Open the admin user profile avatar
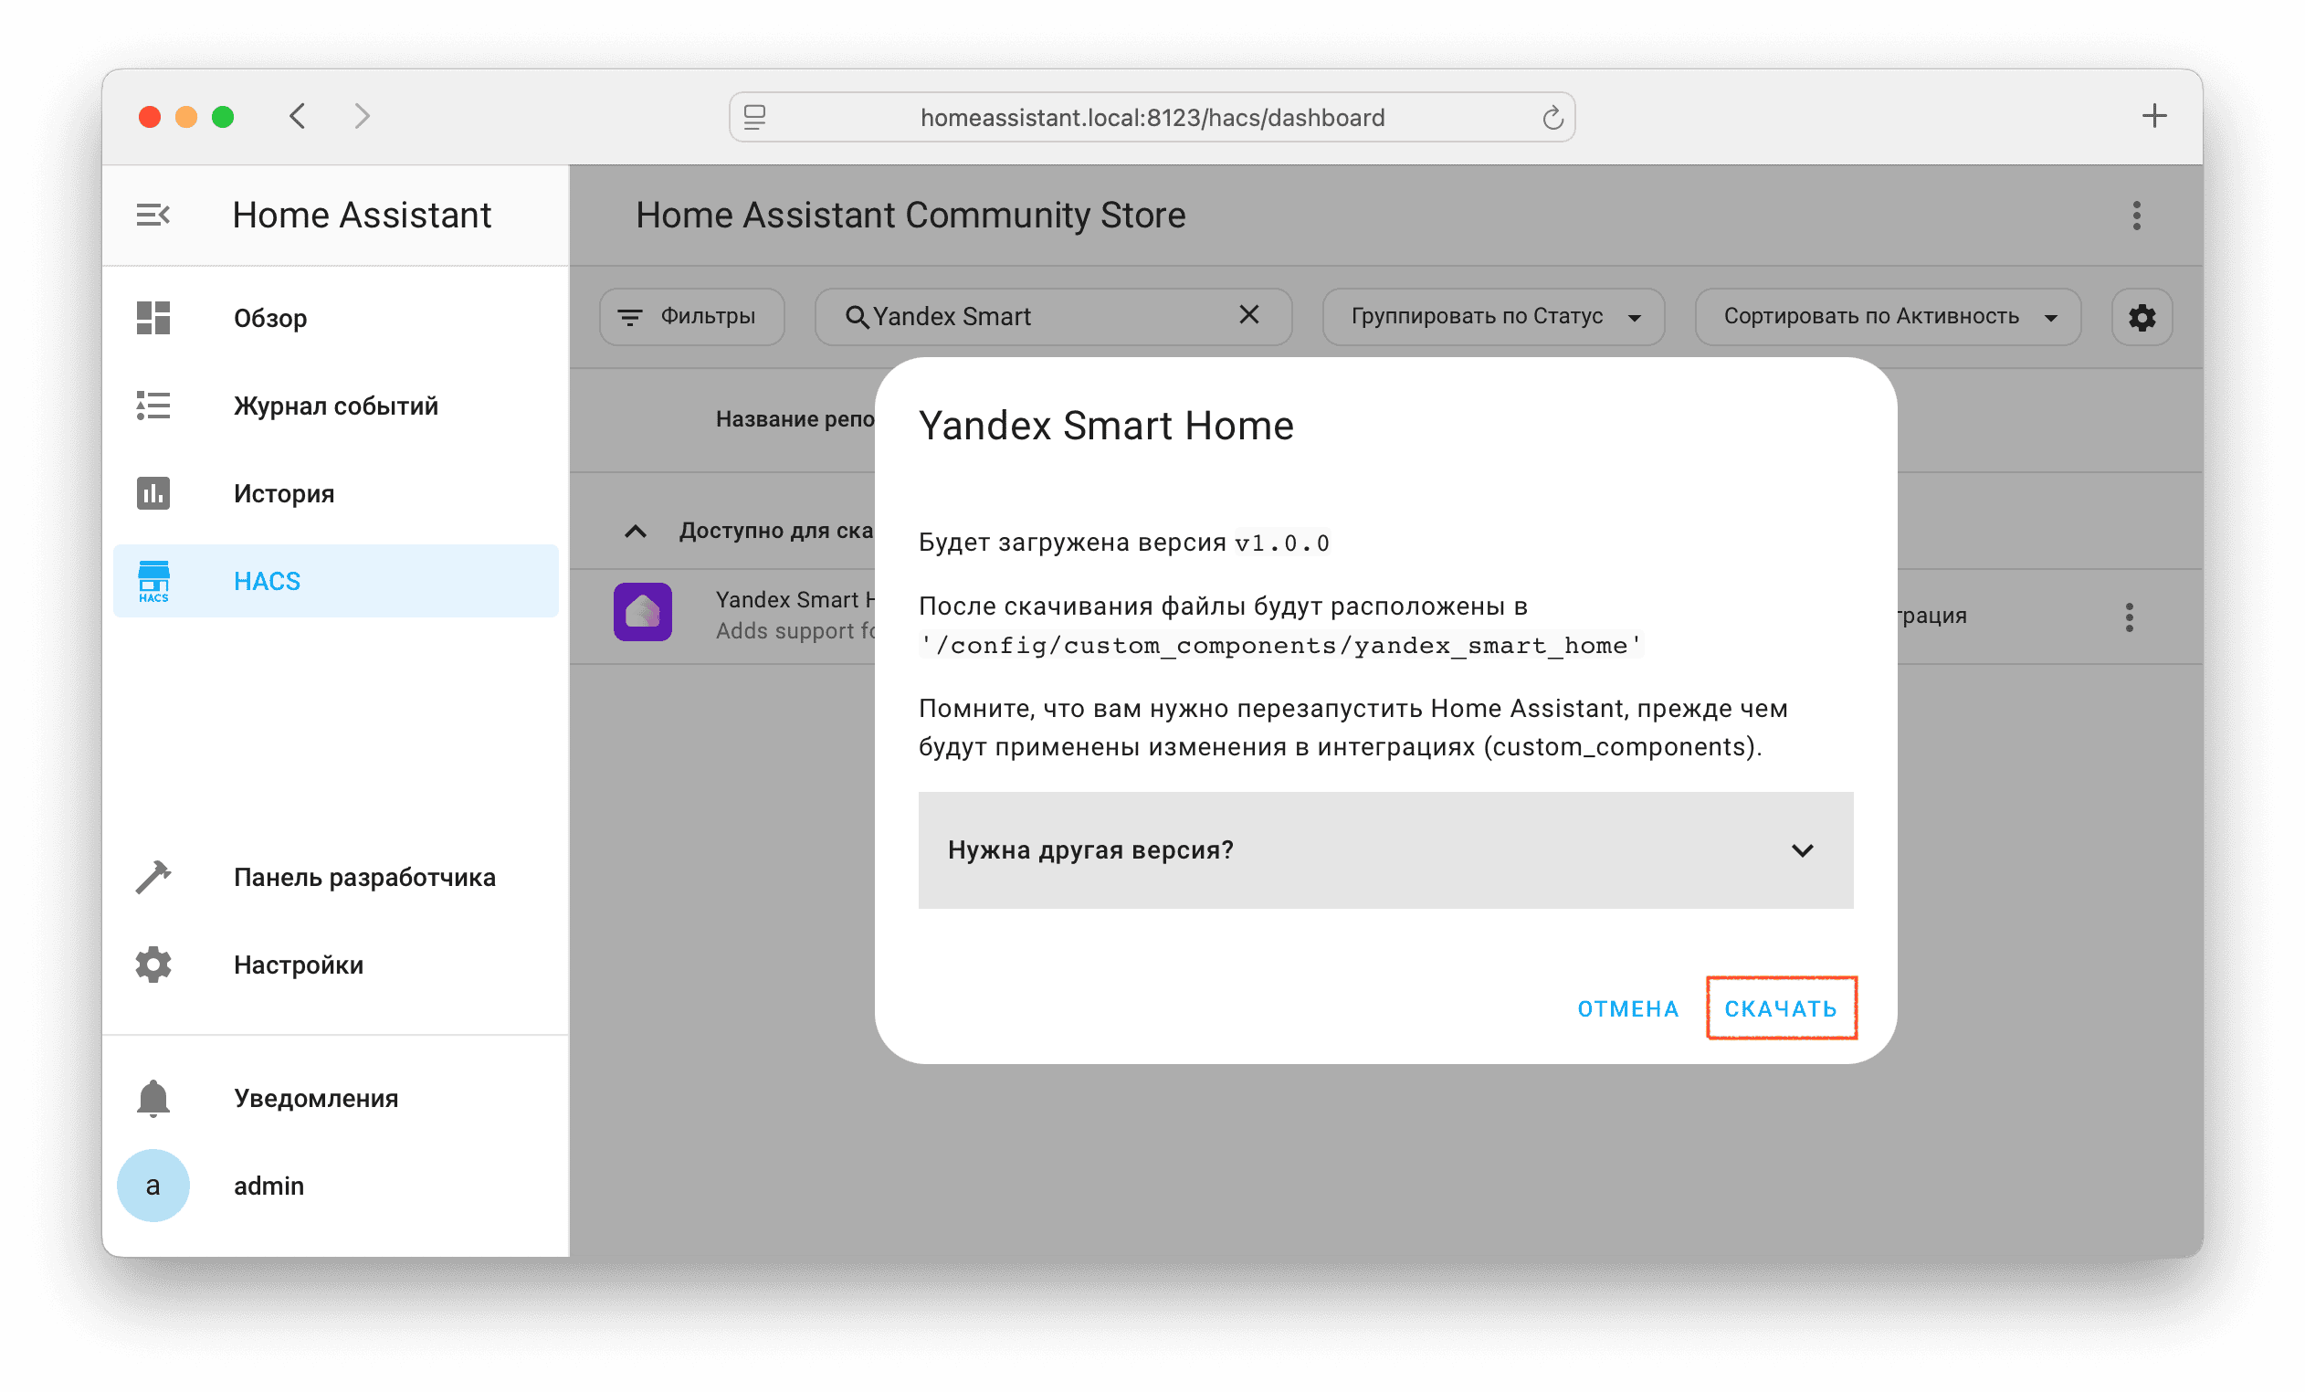Viewport: 2305px width, 1392px height. pos(153,1186)
